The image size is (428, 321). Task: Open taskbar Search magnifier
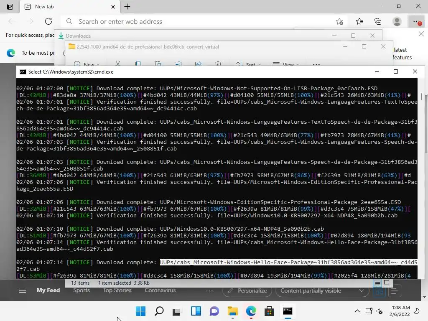[159, 311]
